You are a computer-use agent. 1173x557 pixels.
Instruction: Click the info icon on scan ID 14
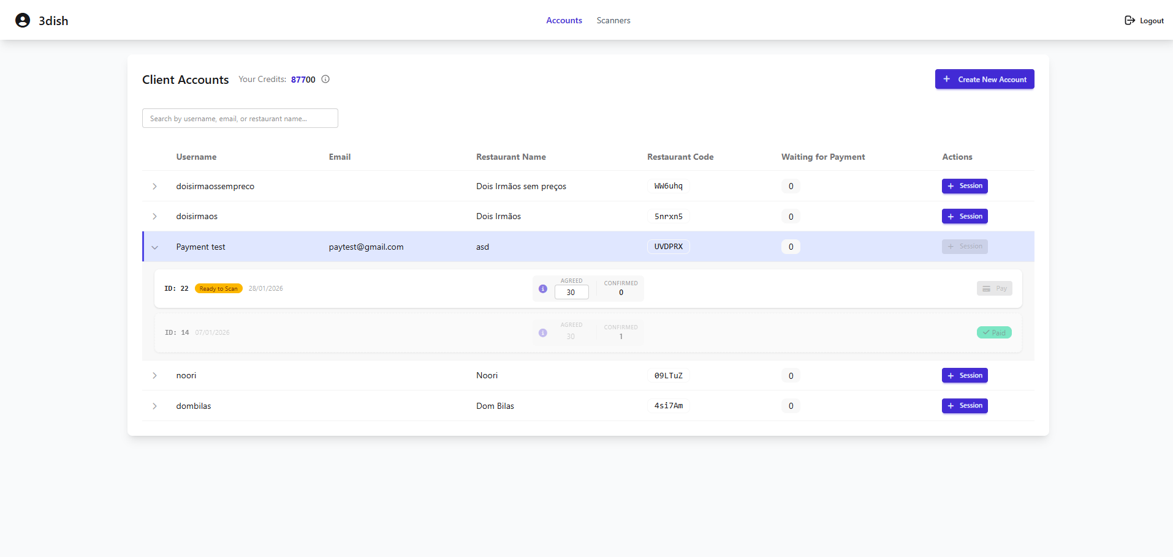(x=542, y=333)
